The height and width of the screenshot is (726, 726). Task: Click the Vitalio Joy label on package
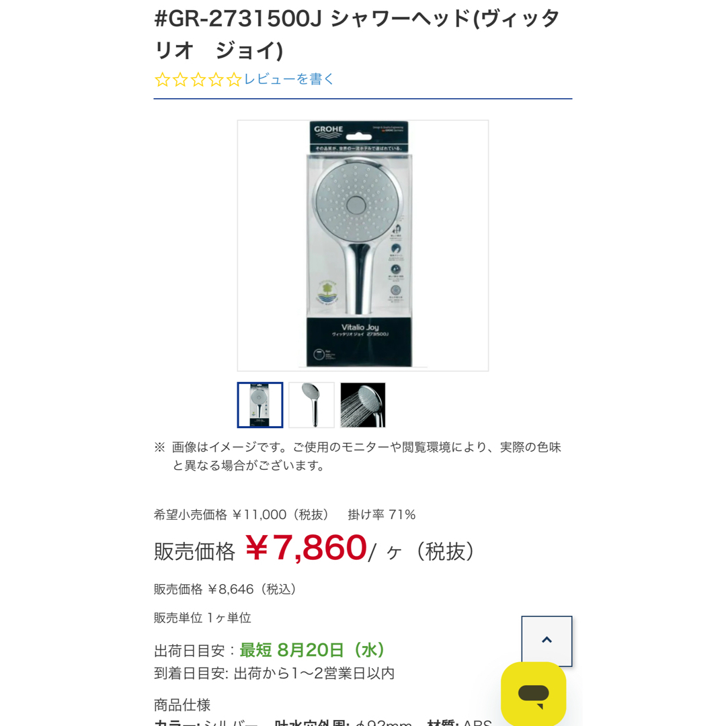tap(360, 327)
